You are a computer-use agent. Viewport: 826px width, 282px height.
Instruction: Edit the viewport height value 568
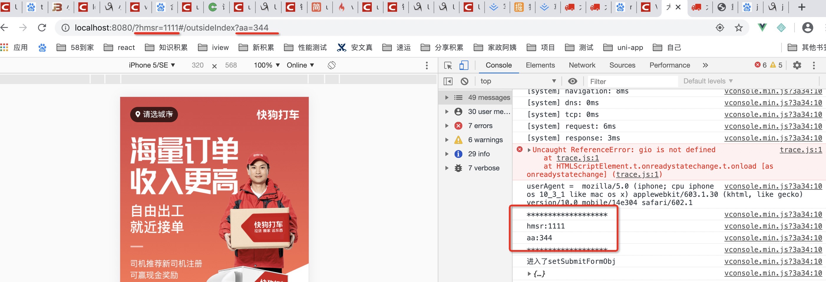pyautogui.click(x=231, y=65)
